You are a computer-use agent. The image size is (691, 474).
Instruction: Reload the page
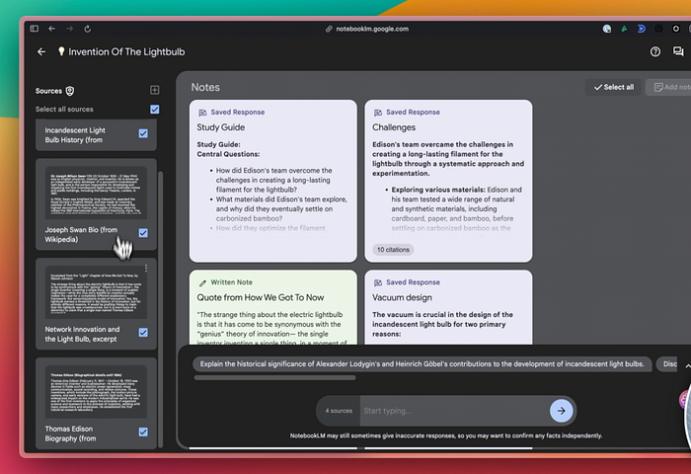click(x=87, y=29)
